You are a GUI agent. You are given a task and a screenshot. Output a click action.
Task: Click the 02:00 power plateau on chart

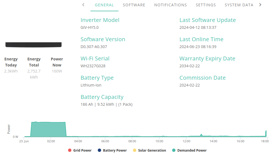(49, 129)
